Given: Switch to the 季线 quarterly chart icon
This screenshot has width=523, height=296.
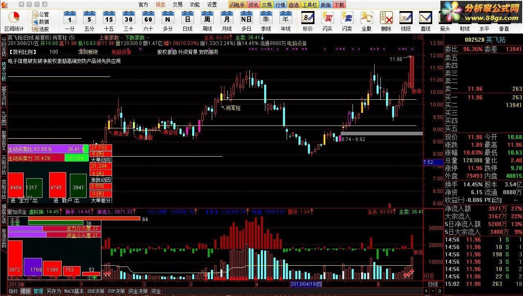Looking at the screenshot, I should click(266, 21).
